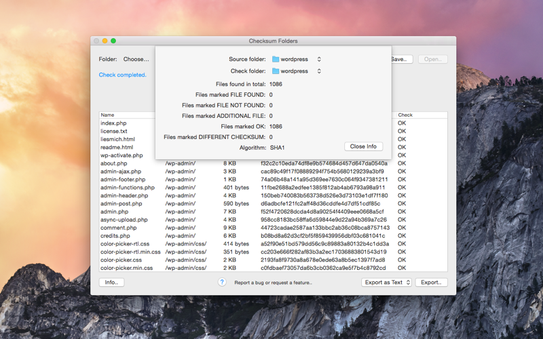Open Report a bug or request a feature link
Screen dimensions: 543x339
coord(274,283)
